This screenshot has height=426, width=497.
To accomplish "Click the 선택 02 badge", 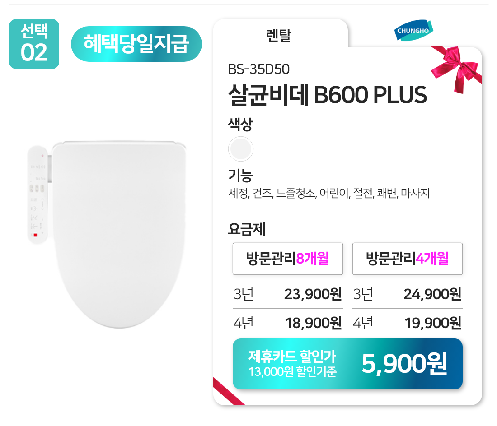I will (34, 44).
